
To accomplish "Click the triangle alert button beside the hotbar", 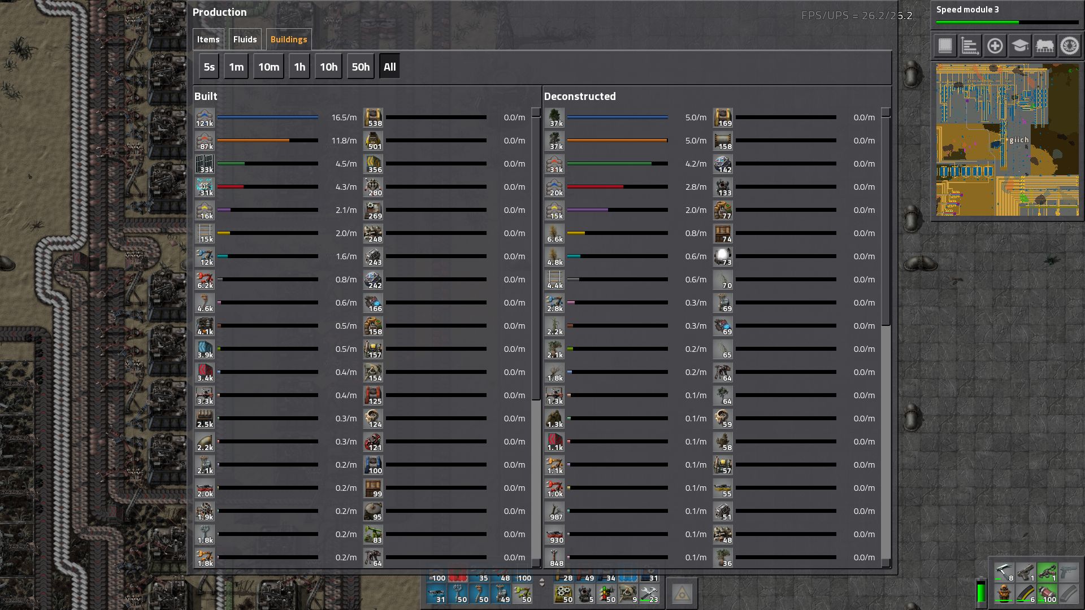I will 682,594.
